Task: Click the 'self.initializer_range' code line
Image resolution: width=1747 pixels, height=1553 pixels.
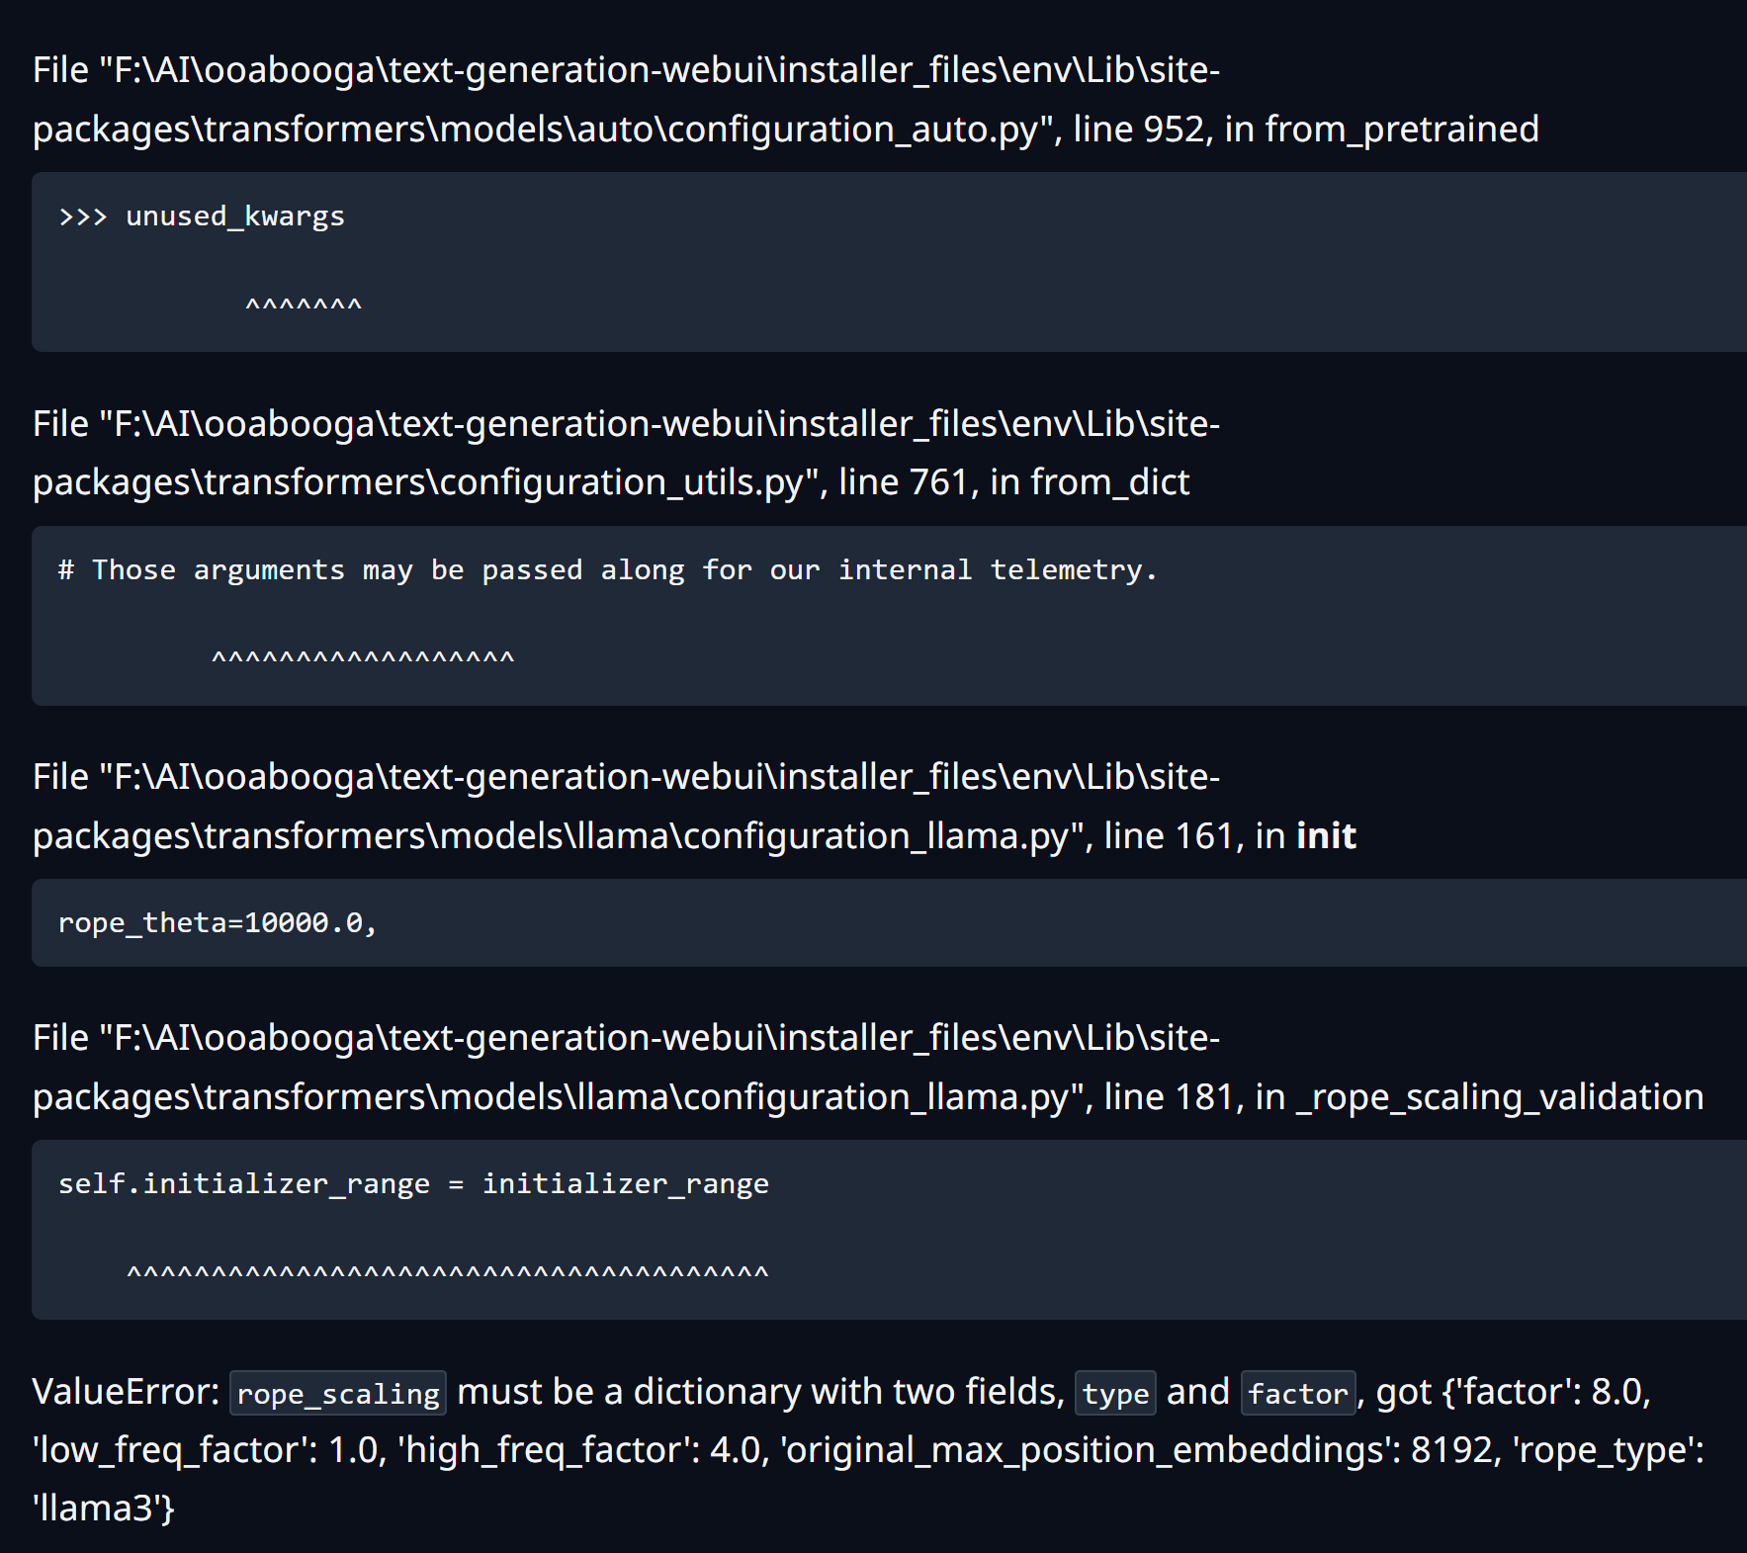Action: [x=413, y=1184]
